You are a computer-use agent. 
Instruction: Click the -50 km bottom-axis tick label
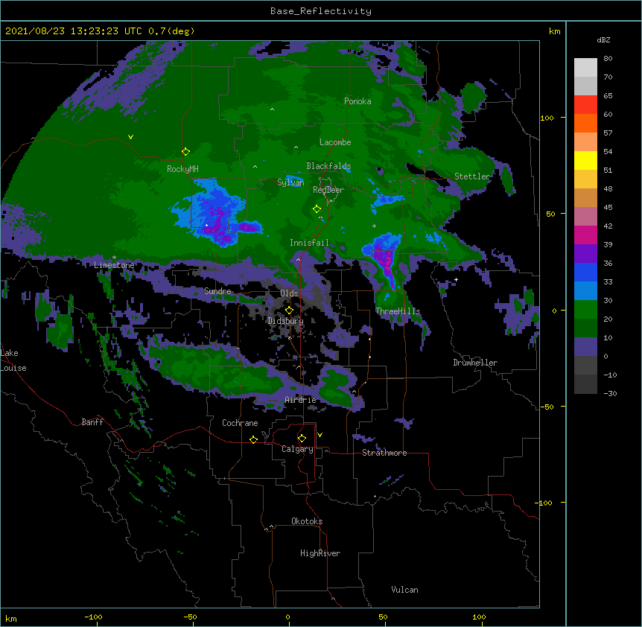[190, 617]
